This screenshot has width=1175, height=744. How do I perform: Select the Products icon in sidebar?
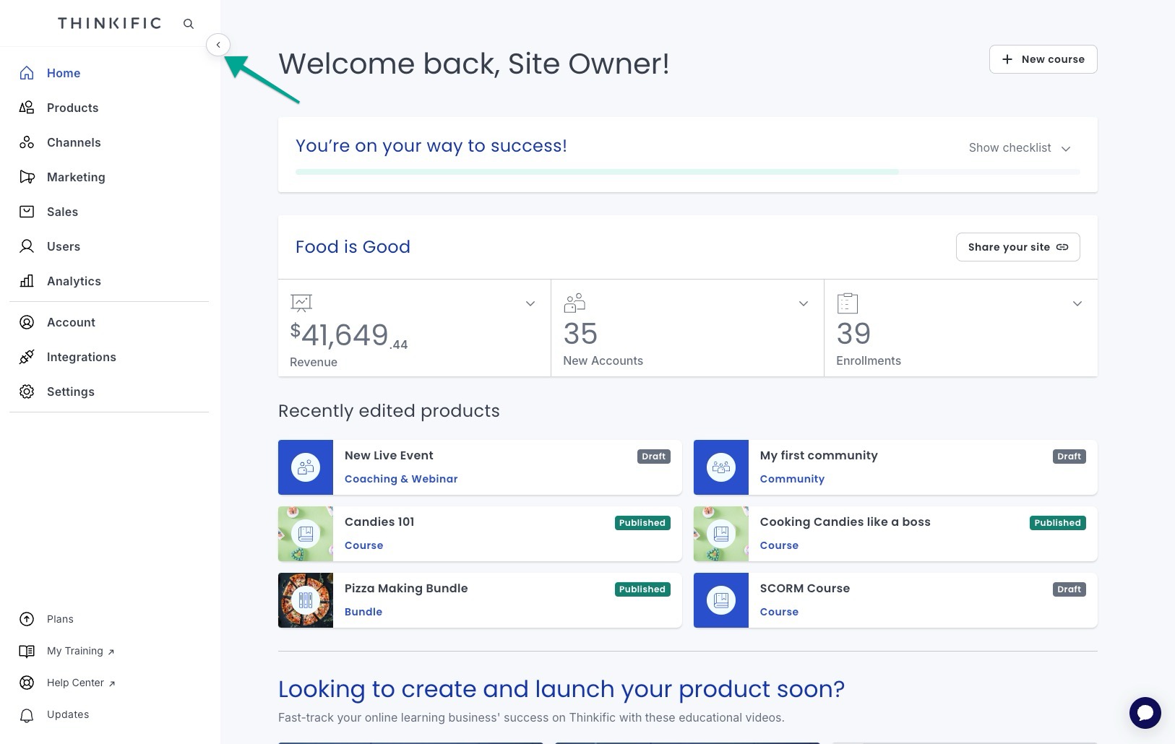(27, 107)
